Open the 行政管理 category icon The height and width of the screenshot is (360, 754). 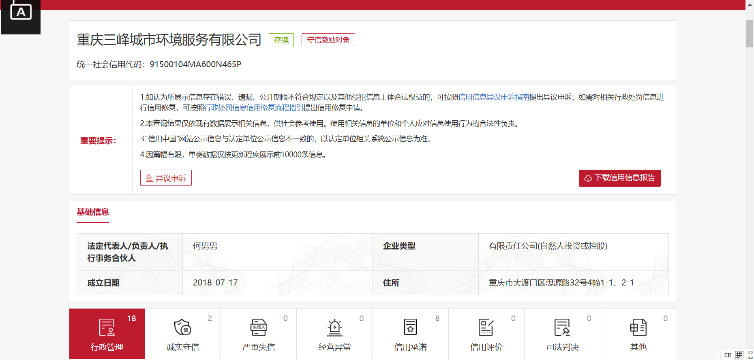[107, 328]
